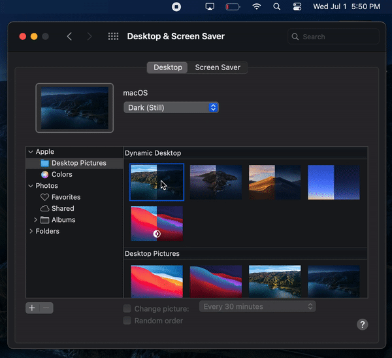This screenshot has width=392, height=358.
Task: Choose the Big Sur colorful dynamic wallpaper
Action: 157,224
